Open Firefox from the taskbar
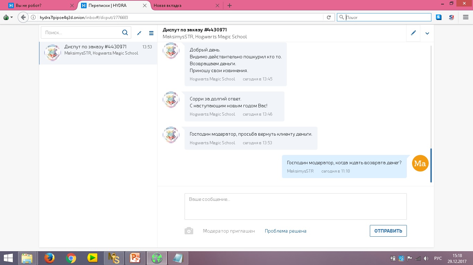 (x=50, y=258)
